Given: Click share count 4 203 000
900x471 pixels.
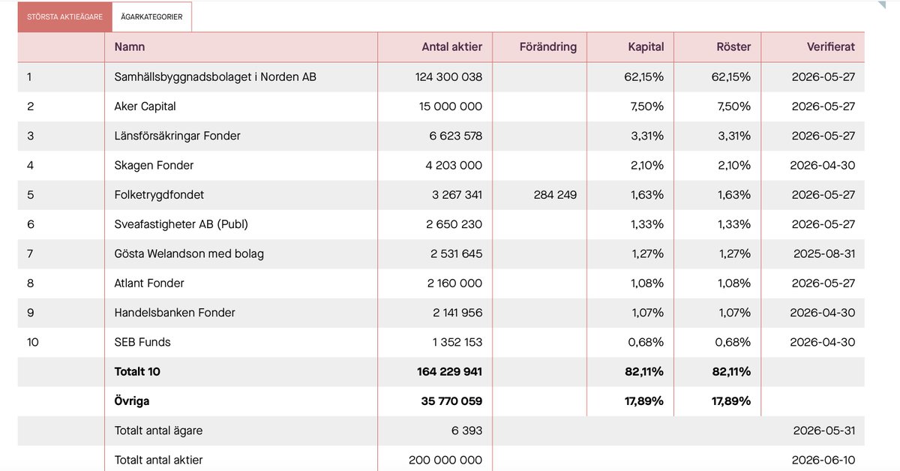Looking at the screenshot, I should [x=454, y=165].
